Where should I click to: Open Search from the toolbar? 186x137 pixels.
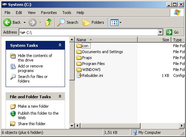coord(67,22)
